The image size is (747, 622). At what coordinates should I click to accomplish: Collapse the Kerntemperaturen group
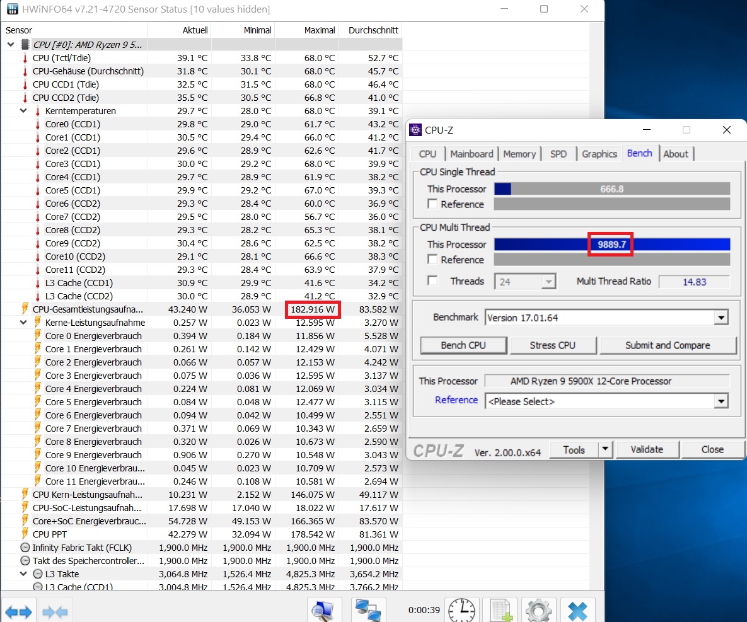(x=23, y=111)
